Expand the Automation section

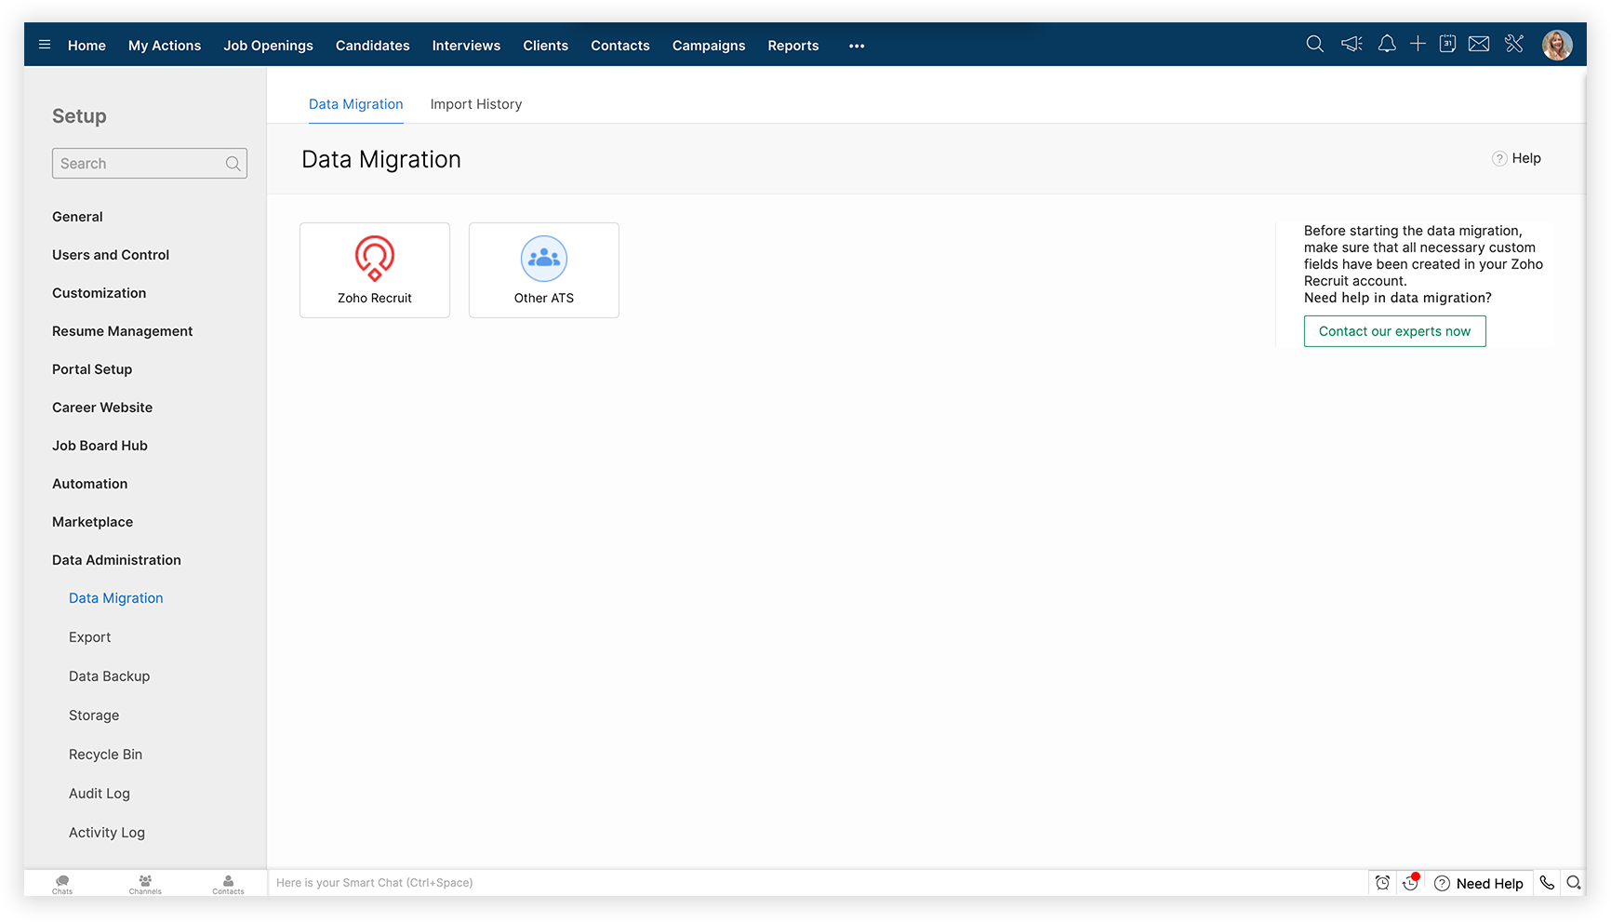[x=90, y=484]
